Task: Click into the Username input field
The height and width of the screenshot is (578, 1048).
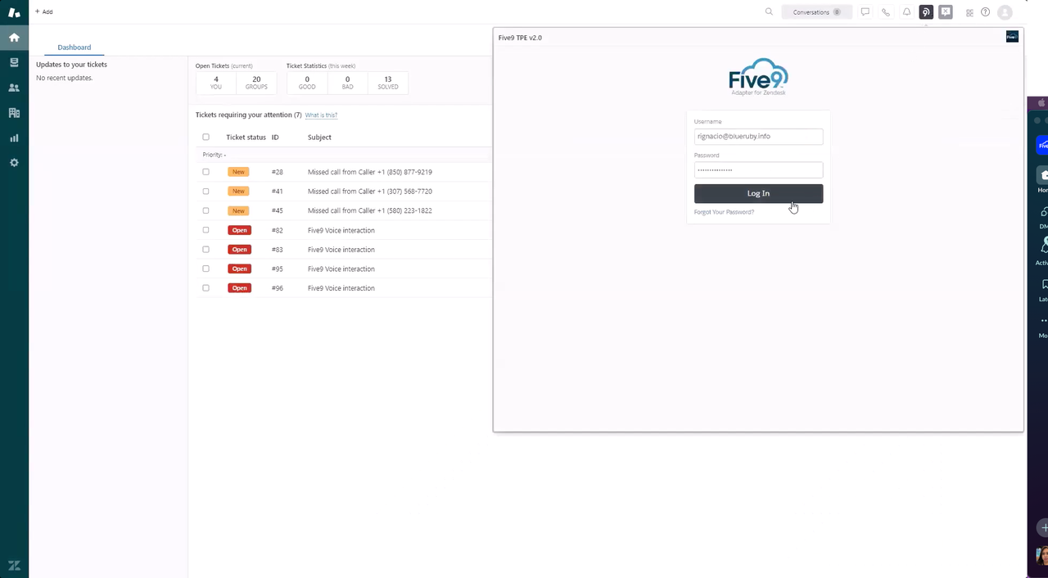Action: point(758,137)
